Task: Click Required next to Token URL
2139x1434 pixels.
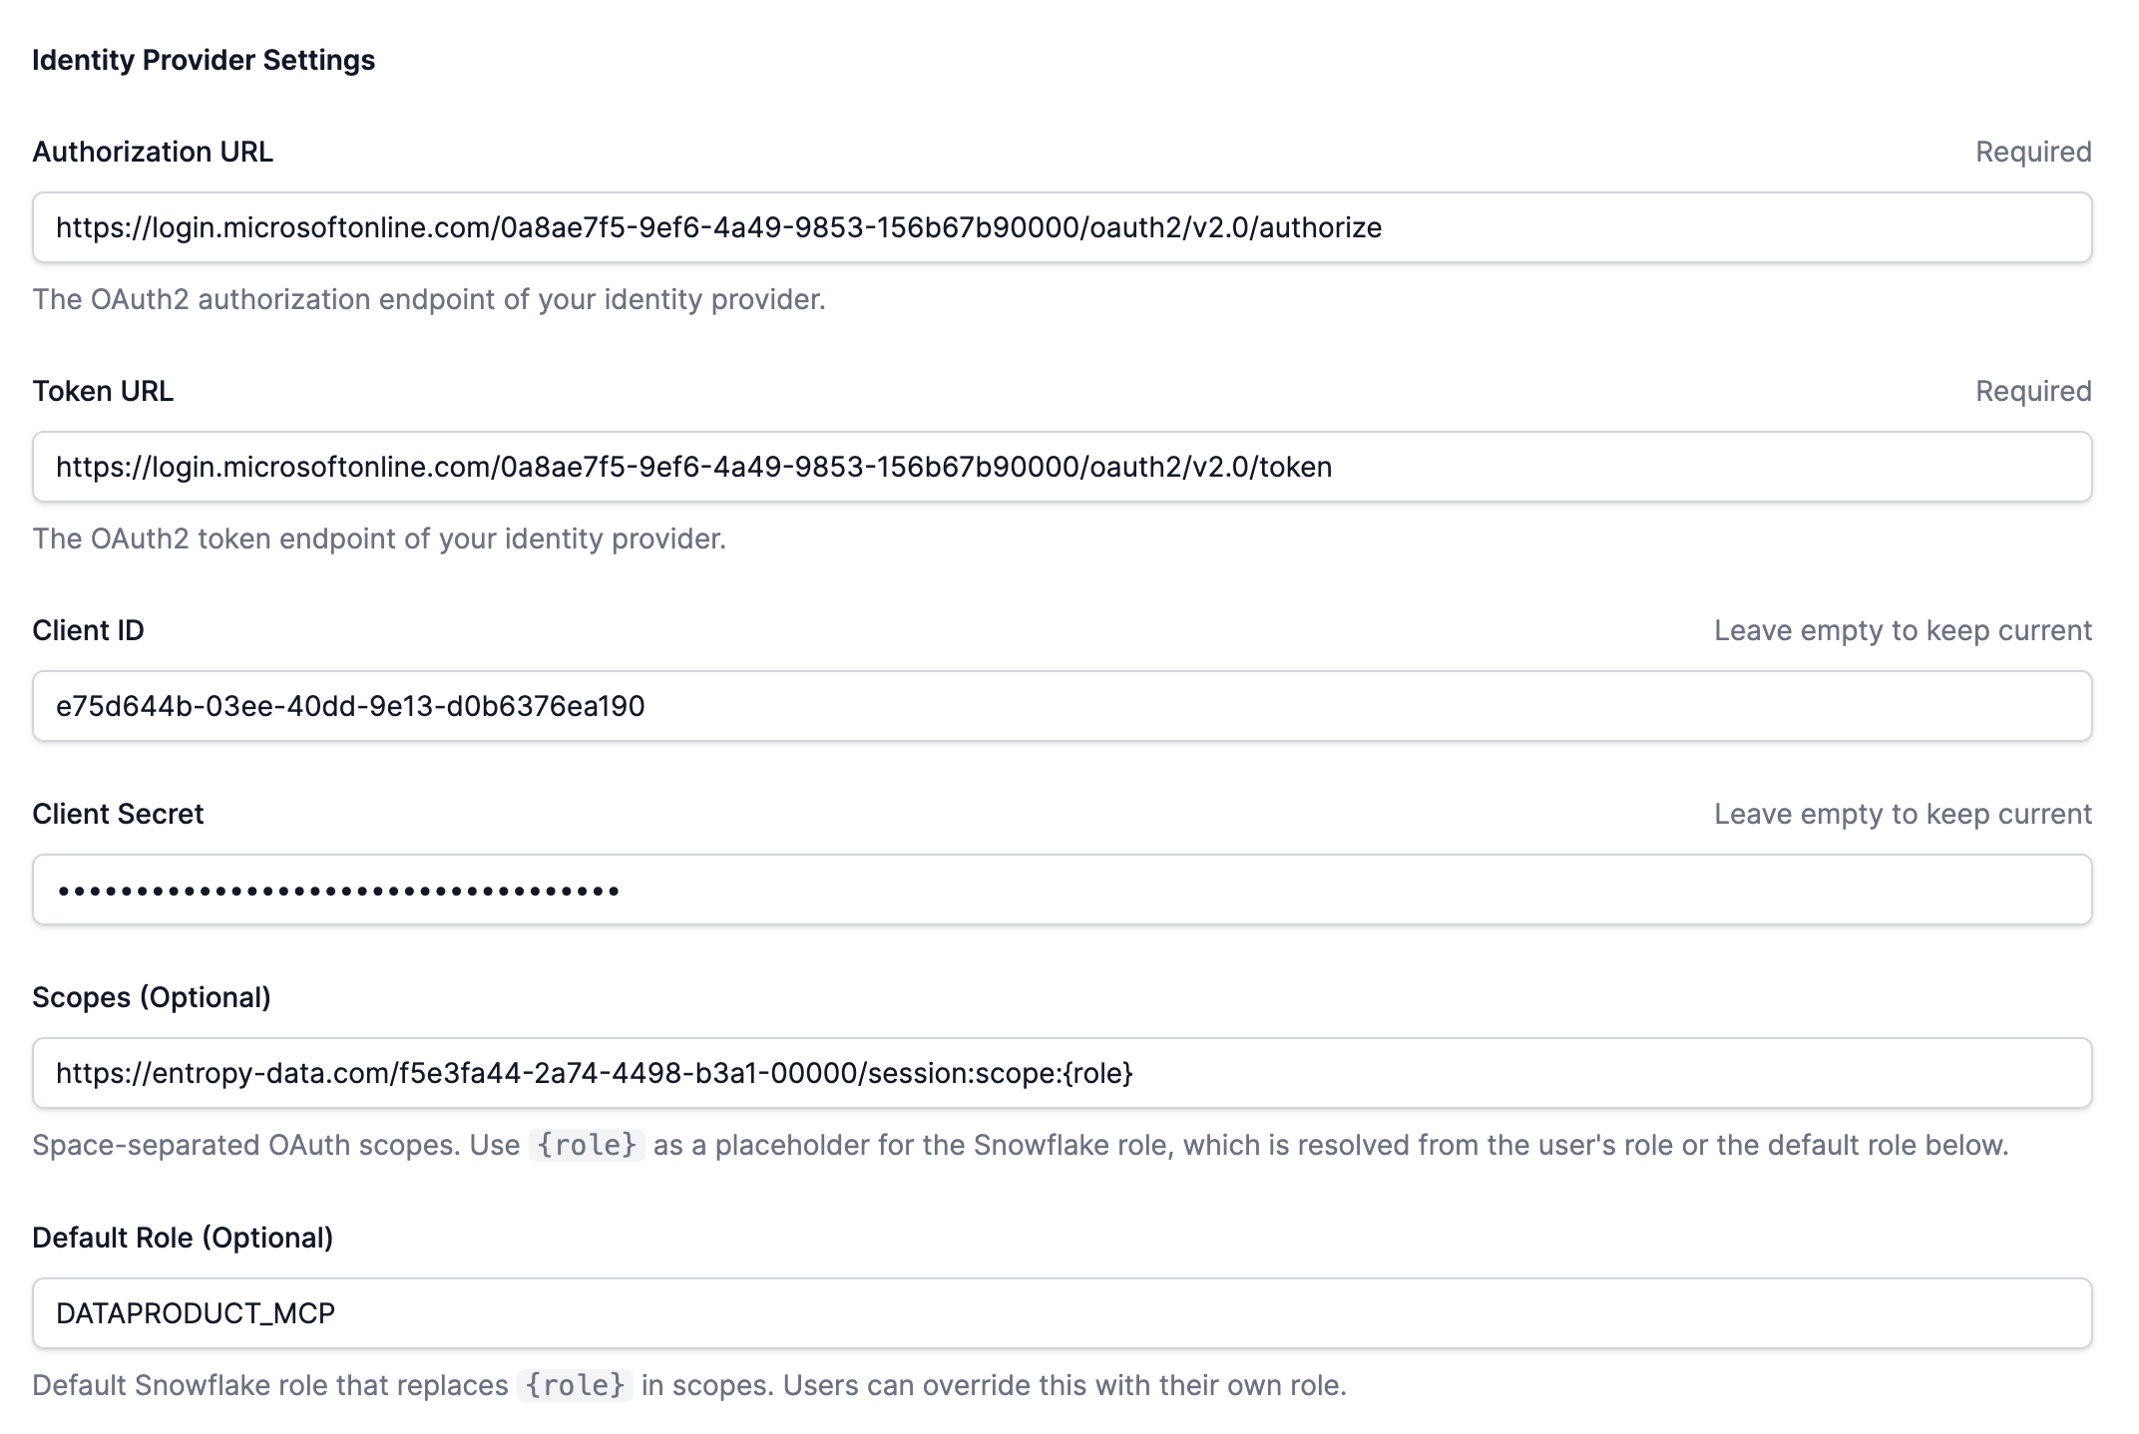Action: [x=2032, y=391]
